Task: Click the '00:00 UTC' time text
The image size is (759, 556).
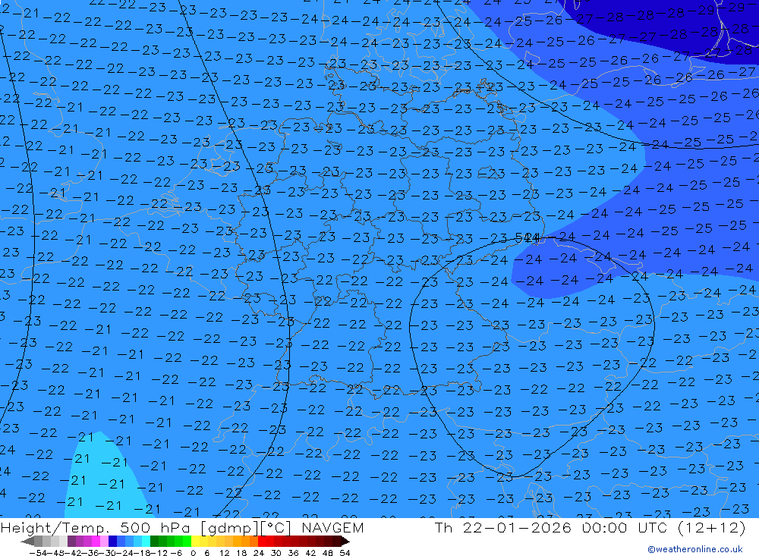Action: click(x=625, y=528)
